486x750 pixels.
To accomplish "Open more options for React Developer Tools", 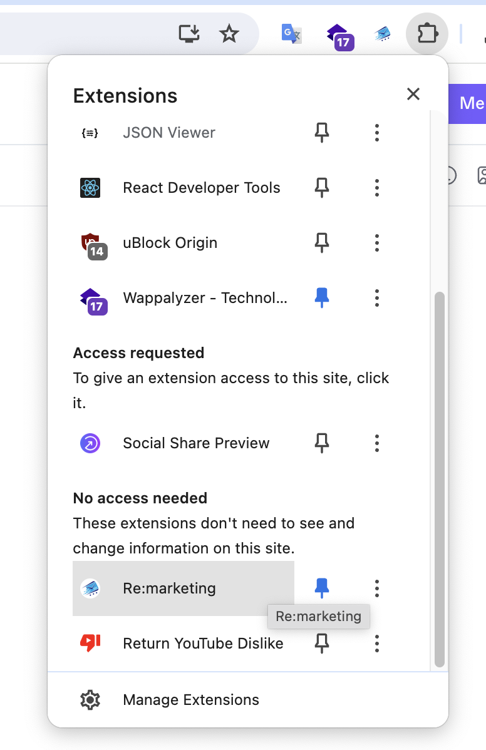I will point(376,188).
